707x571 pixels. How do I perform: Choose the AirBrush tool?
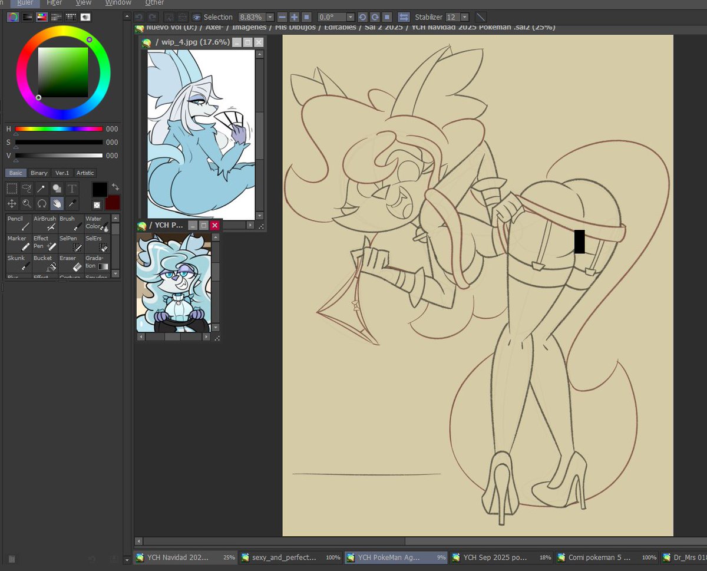45,223
